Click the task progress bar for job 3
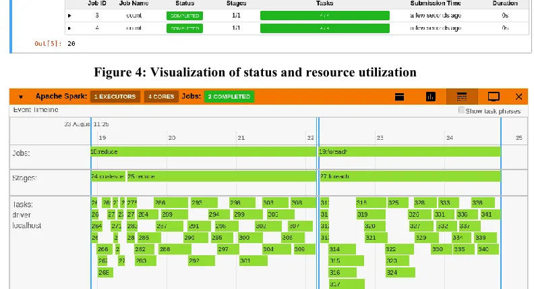The image size is (534, 289). click(324, 16)
